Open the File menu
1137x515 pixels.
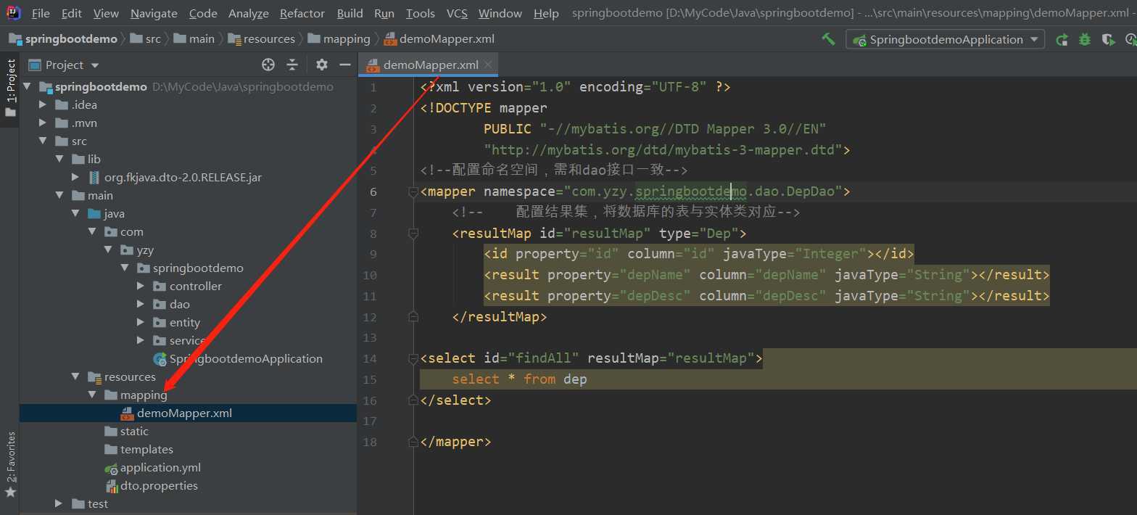[41, 13]
